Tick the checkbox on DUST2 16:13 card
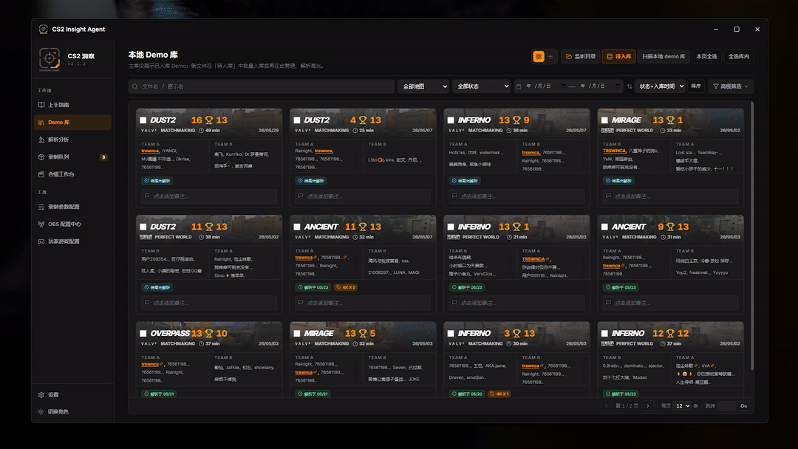The height and width of the screenshot is (449, 798). click(143, 120)
